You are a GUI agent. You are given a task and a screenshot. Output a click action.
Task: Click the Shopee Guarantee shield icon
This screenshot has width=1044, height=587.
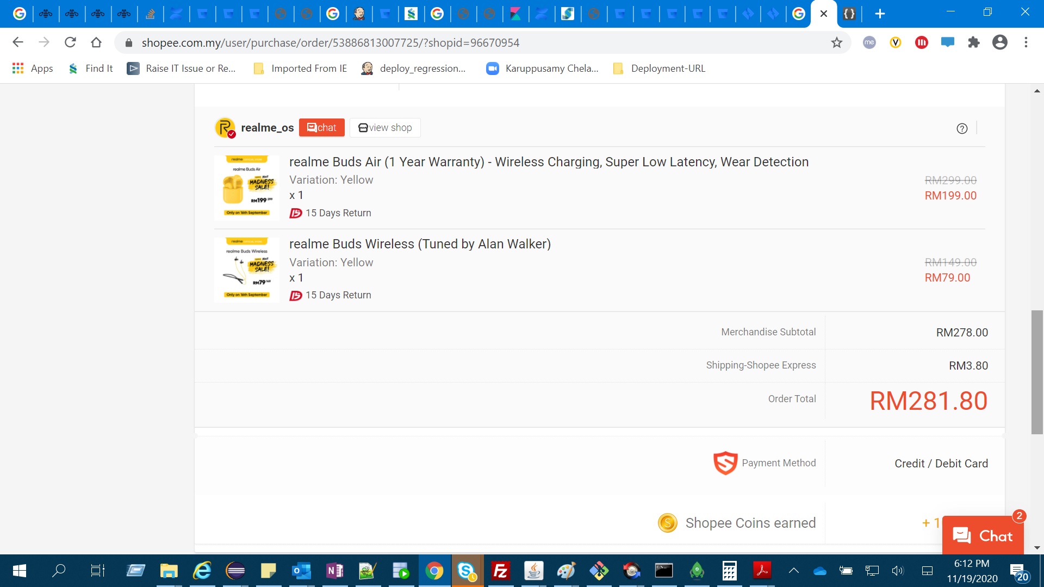[x=725, y=463]
